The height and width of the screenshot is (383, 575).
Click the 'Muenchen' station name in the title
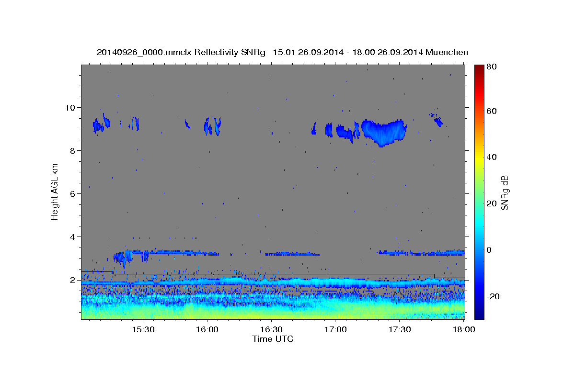(446, 52)
